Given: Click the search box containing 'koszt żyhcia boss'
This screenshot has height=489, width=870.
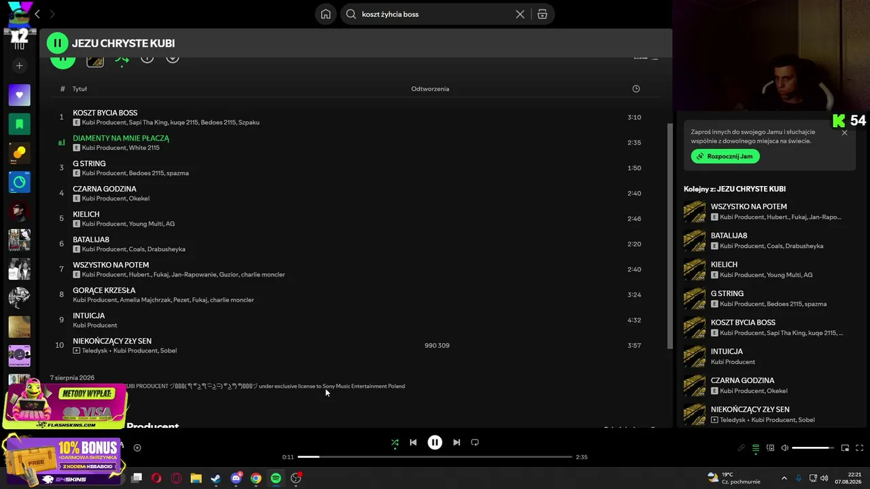Looking at the screenshot, I should [447, 14].
